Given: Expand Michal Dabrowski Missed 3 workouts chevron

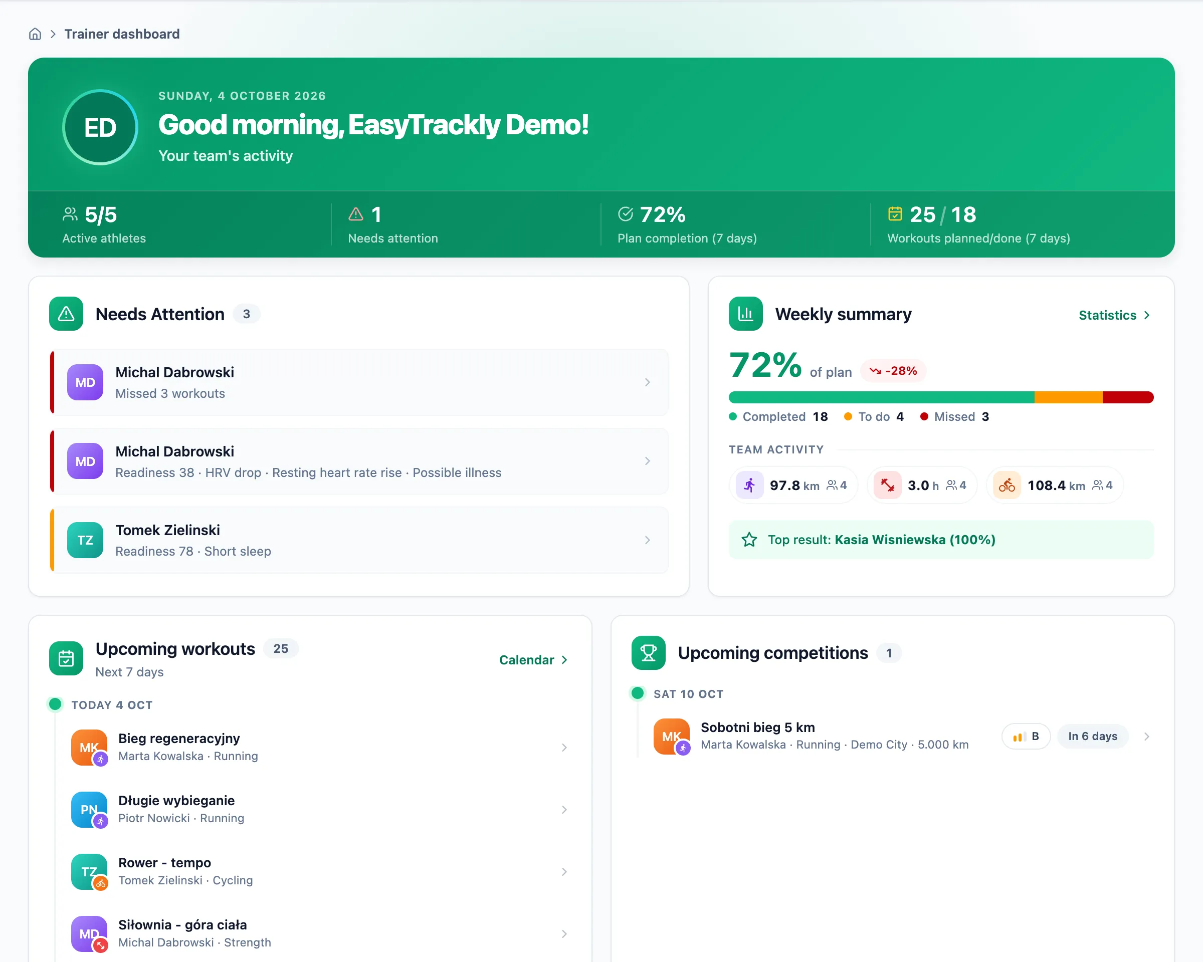Looking at the screenshot, I should pos(647,383).
